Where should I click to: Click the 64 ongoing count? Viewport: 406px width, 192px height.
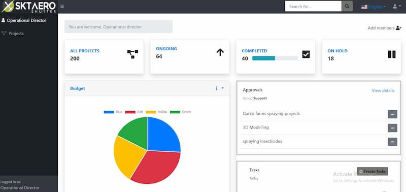(159, 56)
